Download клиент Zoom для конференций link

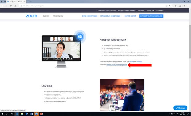coord(116,65)
